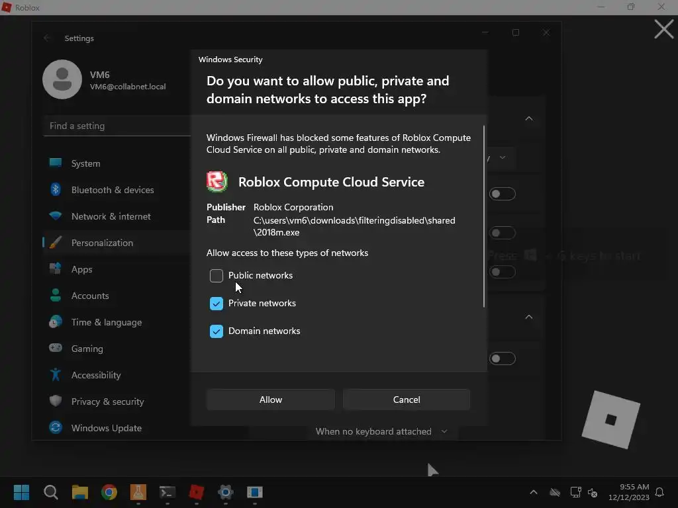Click the Gaming controller icon

pyautogui.click(x=56, y=348)
